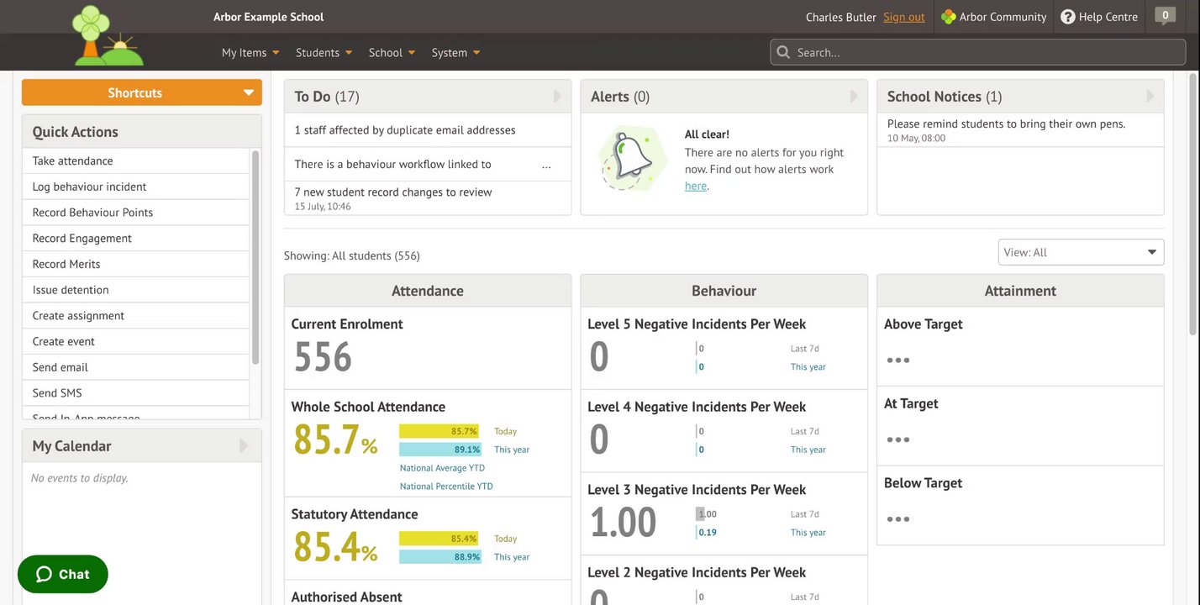Select Create event quick action
1200x605 pixels.
tap(136, 341)
